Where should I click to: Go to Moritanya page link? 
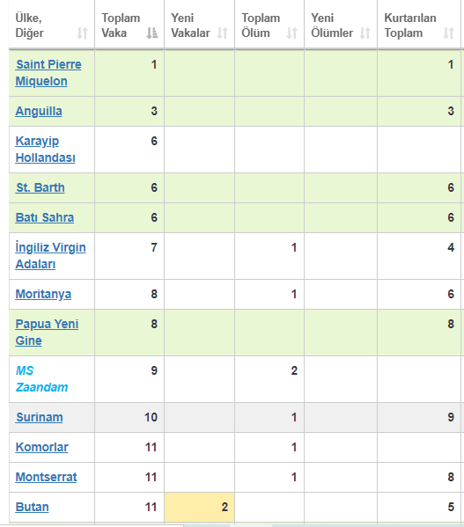pyautogui.click(x=43, y=294)
